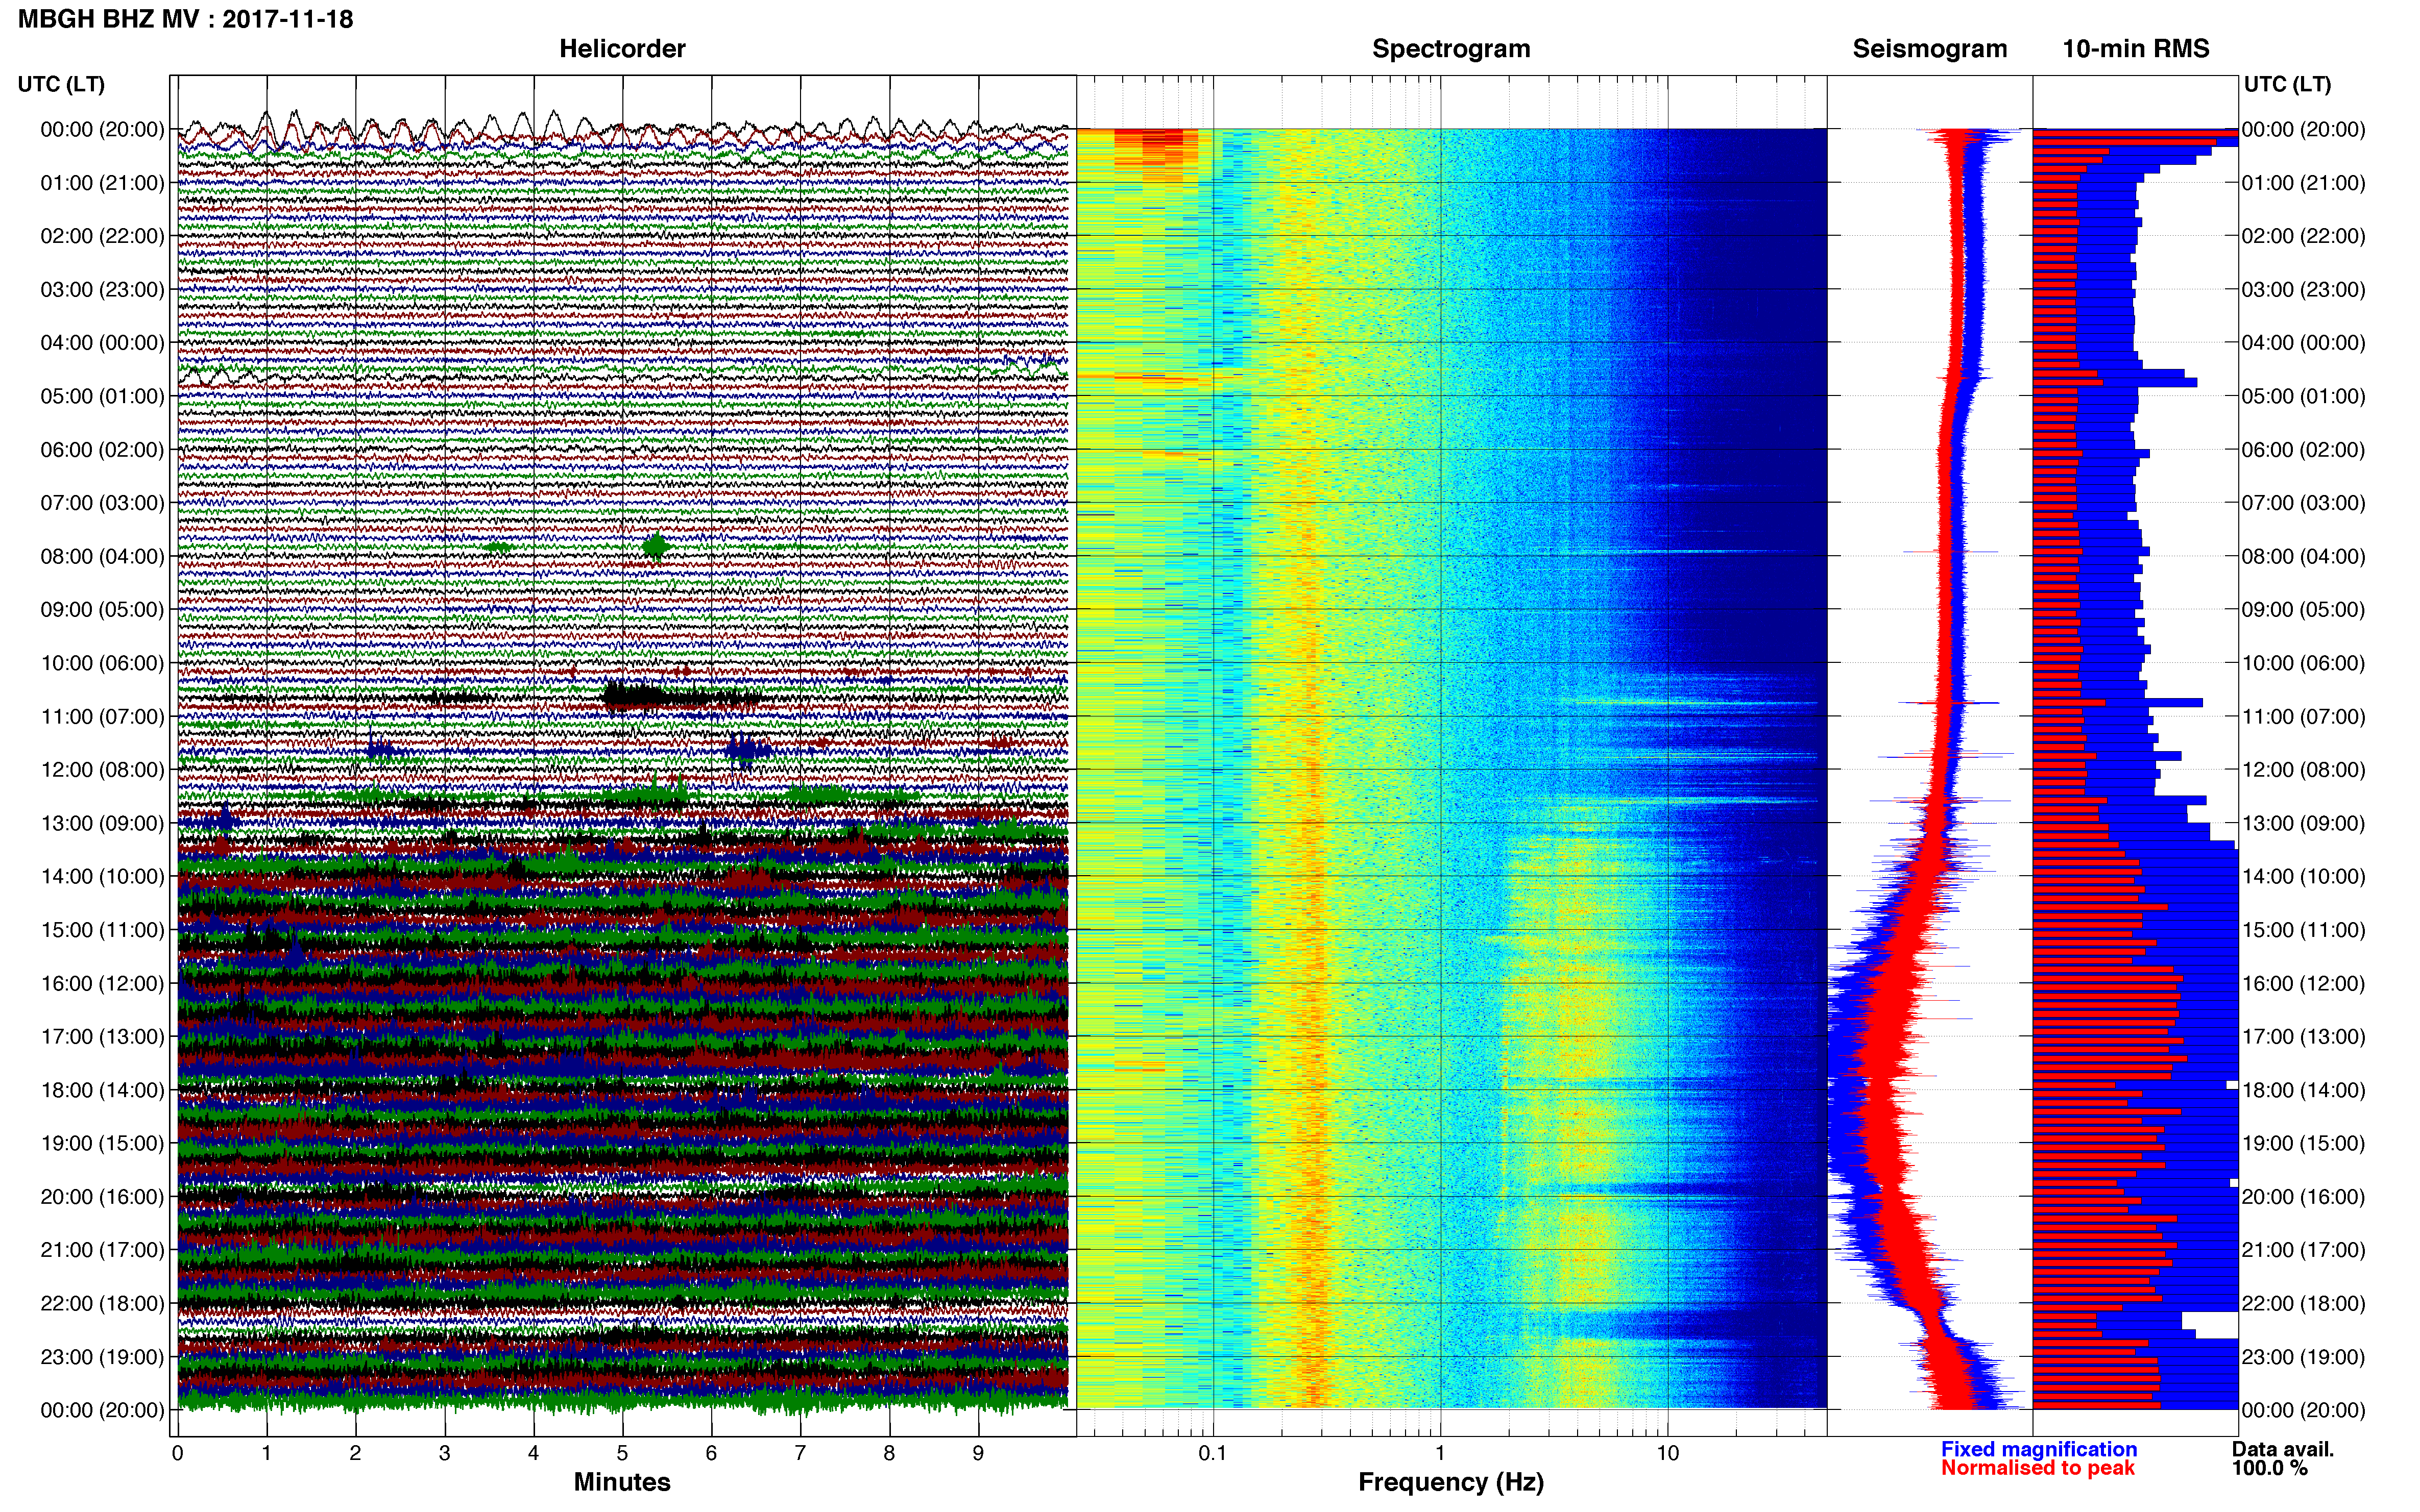The image size is (2420, 1512).
Task: Click the 'Minutes' axis title
Action: (x=622, y=1482)
